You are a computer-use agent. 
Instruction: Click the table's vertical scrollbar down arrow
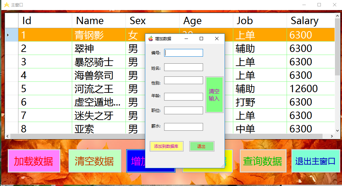click(337, 131)
